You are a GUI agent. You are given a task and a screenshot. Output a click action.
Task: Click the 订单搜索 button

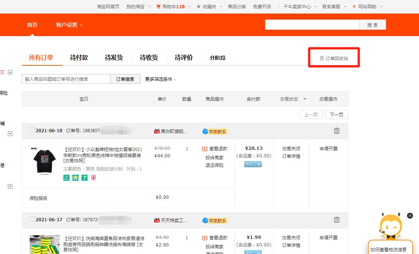(x=125, y=79)
